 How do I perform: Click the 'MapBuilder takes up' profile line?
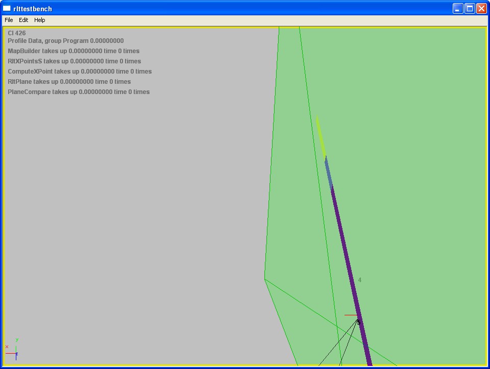[73, 51]
